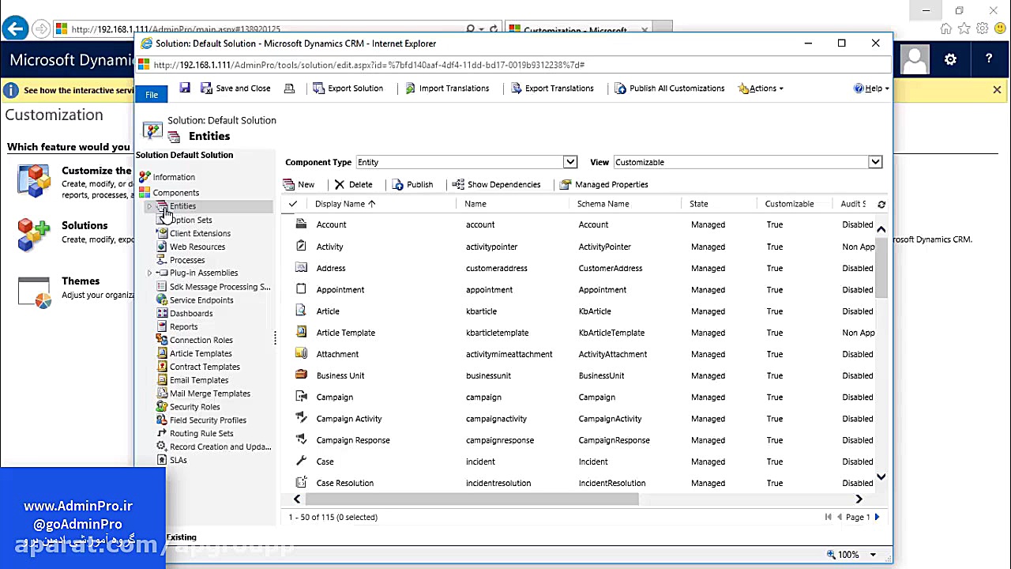Close the yellow information banner

(997, 90)
